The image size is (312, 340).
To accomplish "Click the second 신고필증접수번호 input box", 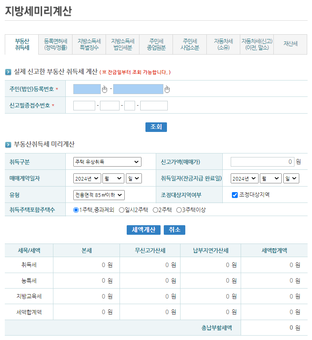I will pyautogui.click(x=110, y=106).
